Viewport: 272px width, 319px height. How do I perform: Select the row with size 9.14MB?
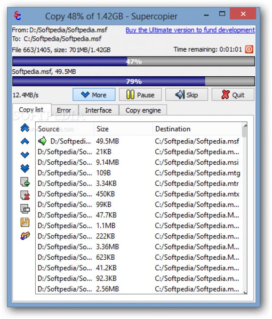(x=139, y=162)
